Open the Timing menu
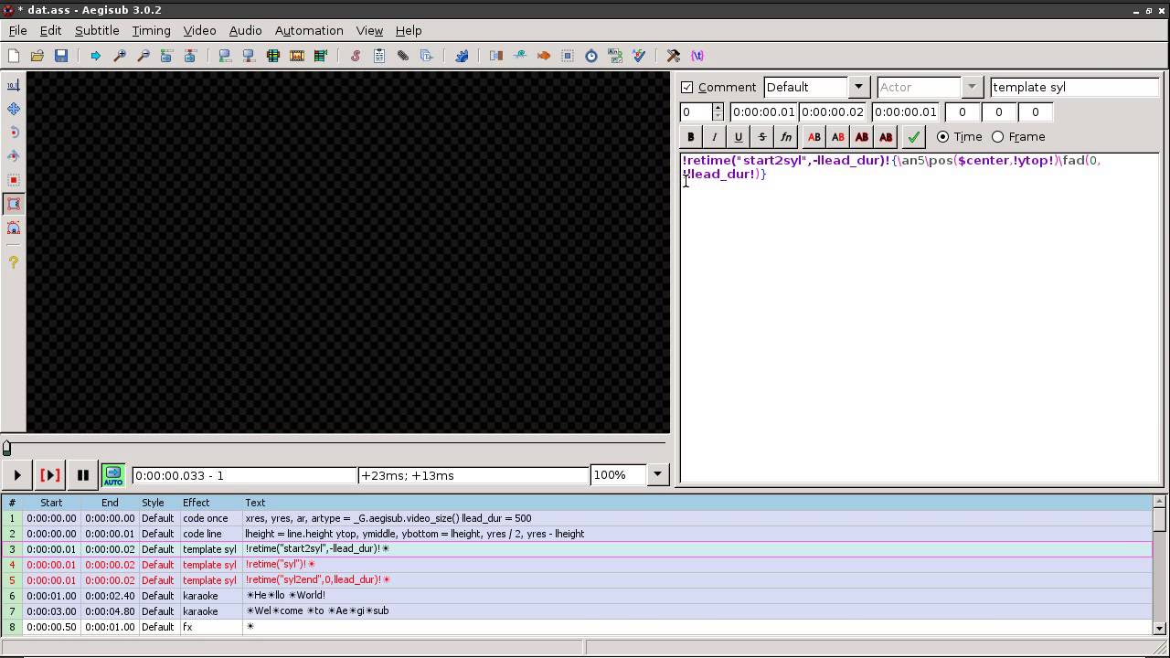 click(151, 30)
